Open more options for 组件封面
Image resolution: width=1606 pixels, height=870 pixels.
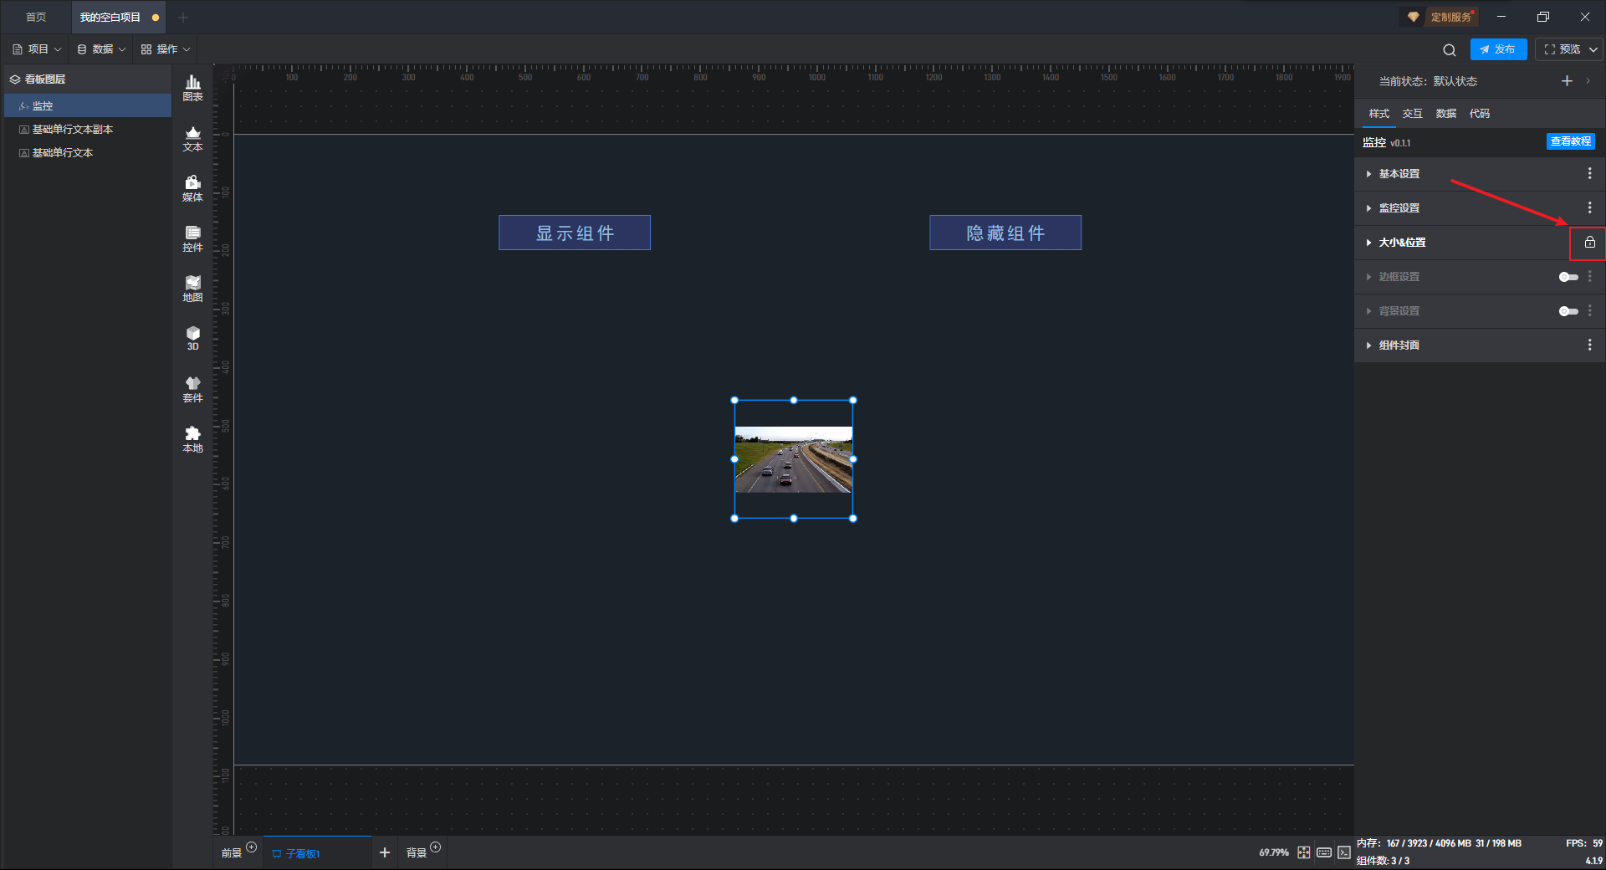[1589, 345]
